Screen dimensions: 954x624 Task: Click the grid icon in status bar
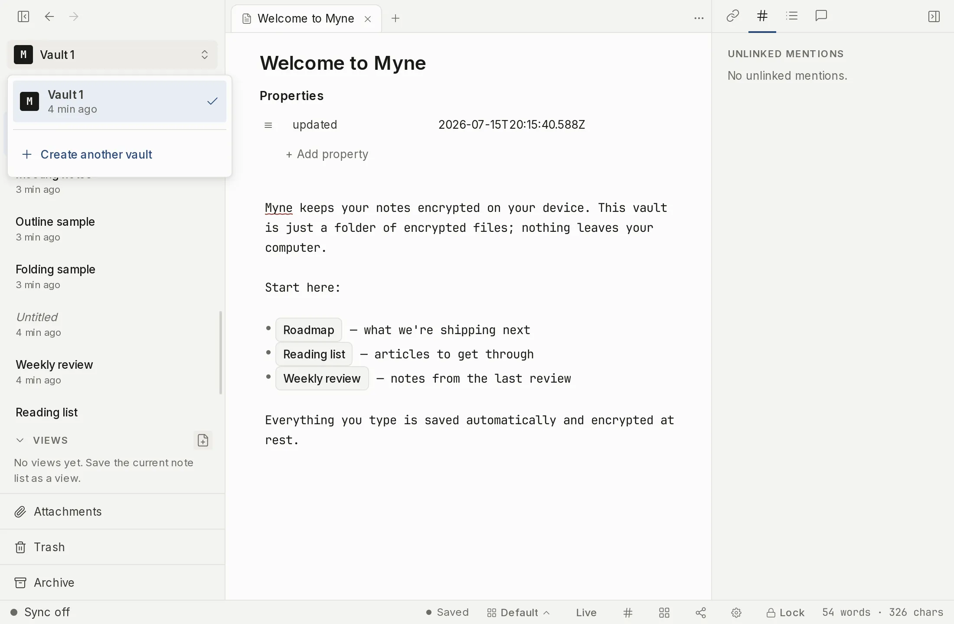664,613
